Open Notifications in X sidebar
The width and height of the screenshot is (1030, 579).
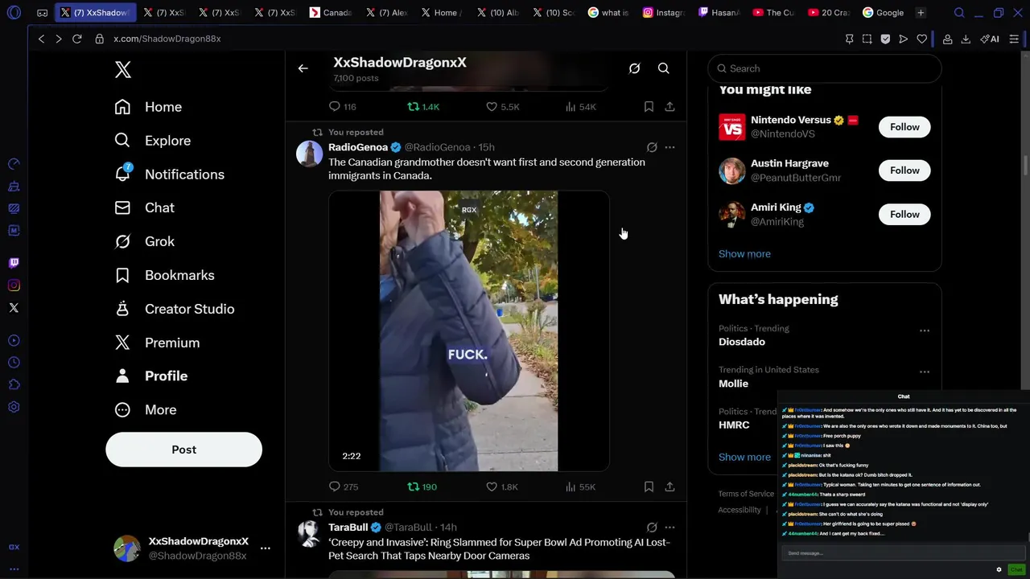pos(170,175)
